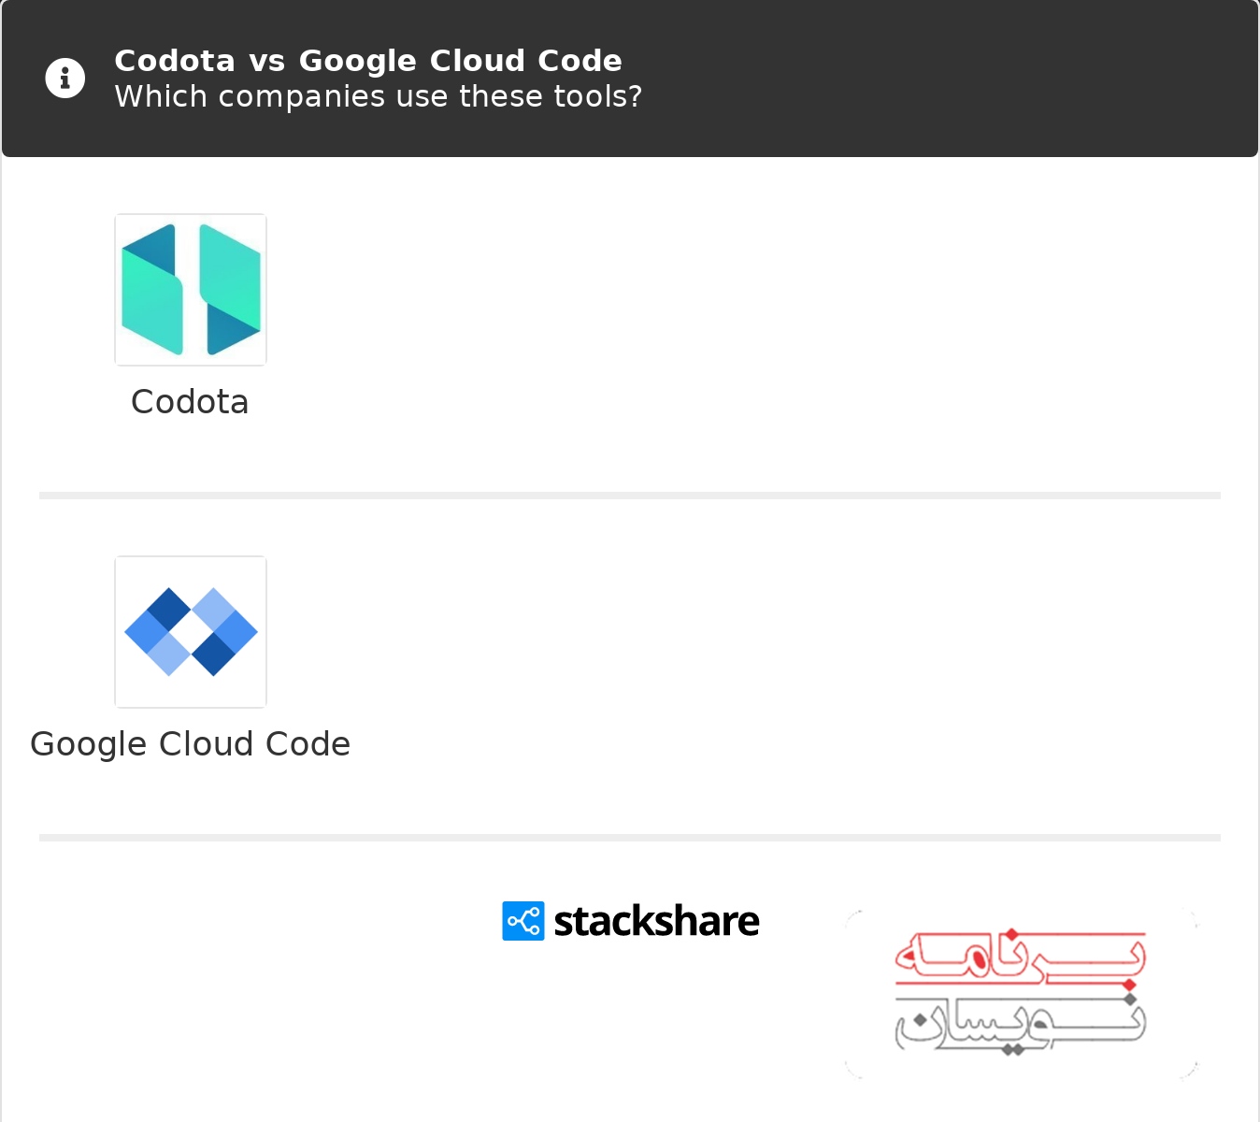
Task: Select the Google Cloud Code logo
Action: pos(191,632)
